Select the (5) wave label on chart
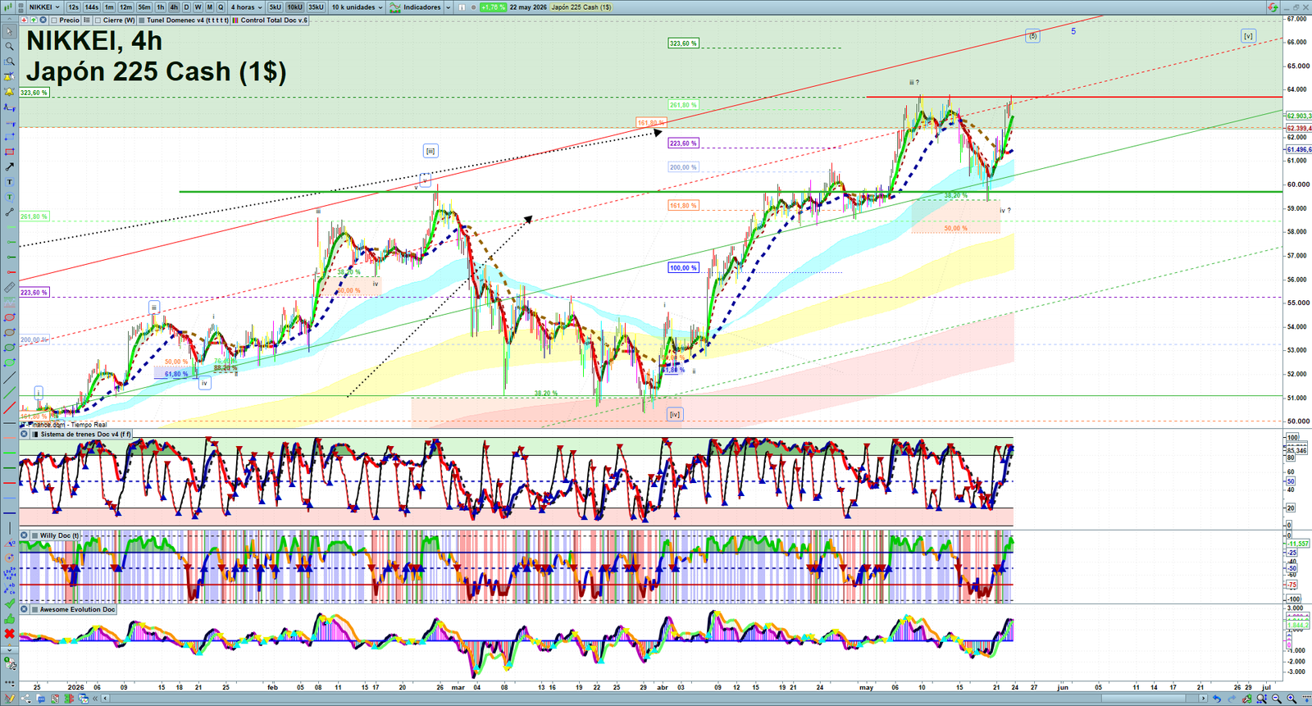The width and height of the screenshot is (1312, 706). 1032,36
